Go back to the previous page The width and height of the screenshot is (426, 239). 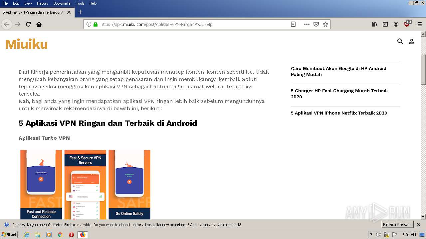tap(7, 24)
